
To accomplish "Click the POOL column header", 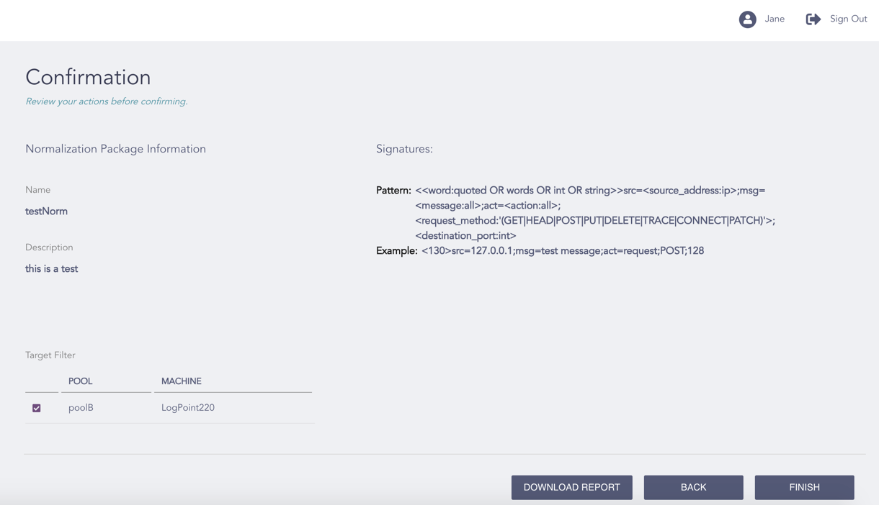I will (x=81, y=381).
